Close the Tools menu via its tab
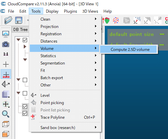The image size is (168, 139). coord(36,11)
